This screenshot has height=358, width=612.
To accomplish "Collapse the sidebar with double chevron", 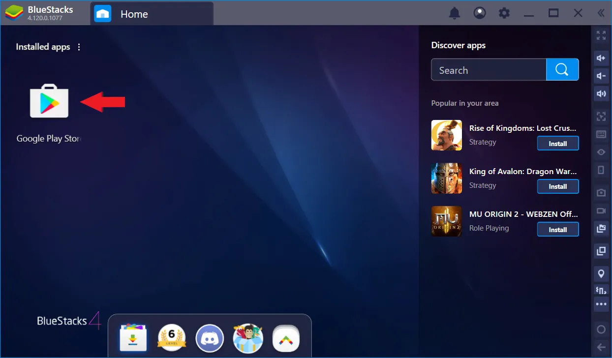I will tap(601, 13).
